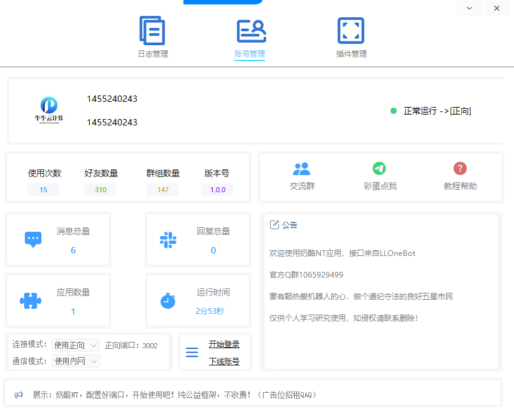Screen dimensions: 514x417
Task: Switch to the 插件管理 tab label
Action: (351, 54)
